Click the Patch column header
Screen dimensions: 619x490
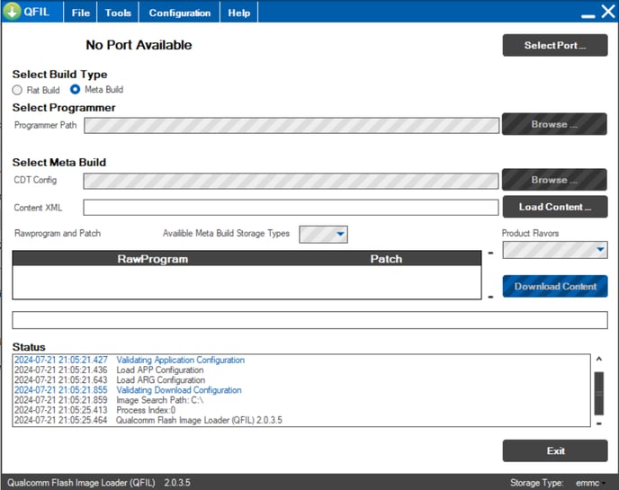click(386, 259)
